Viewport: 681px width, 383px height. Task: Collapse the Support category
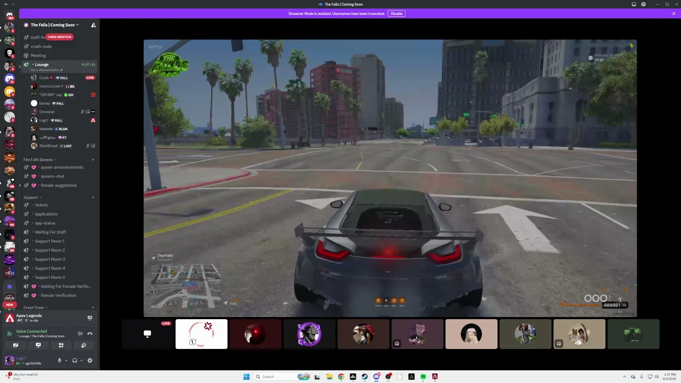[32, 197]
